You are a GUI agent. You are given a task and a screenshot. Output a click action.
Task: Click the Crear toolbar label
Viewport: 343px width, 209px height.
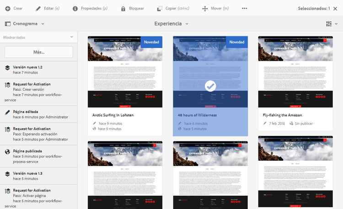pos(18,8)
